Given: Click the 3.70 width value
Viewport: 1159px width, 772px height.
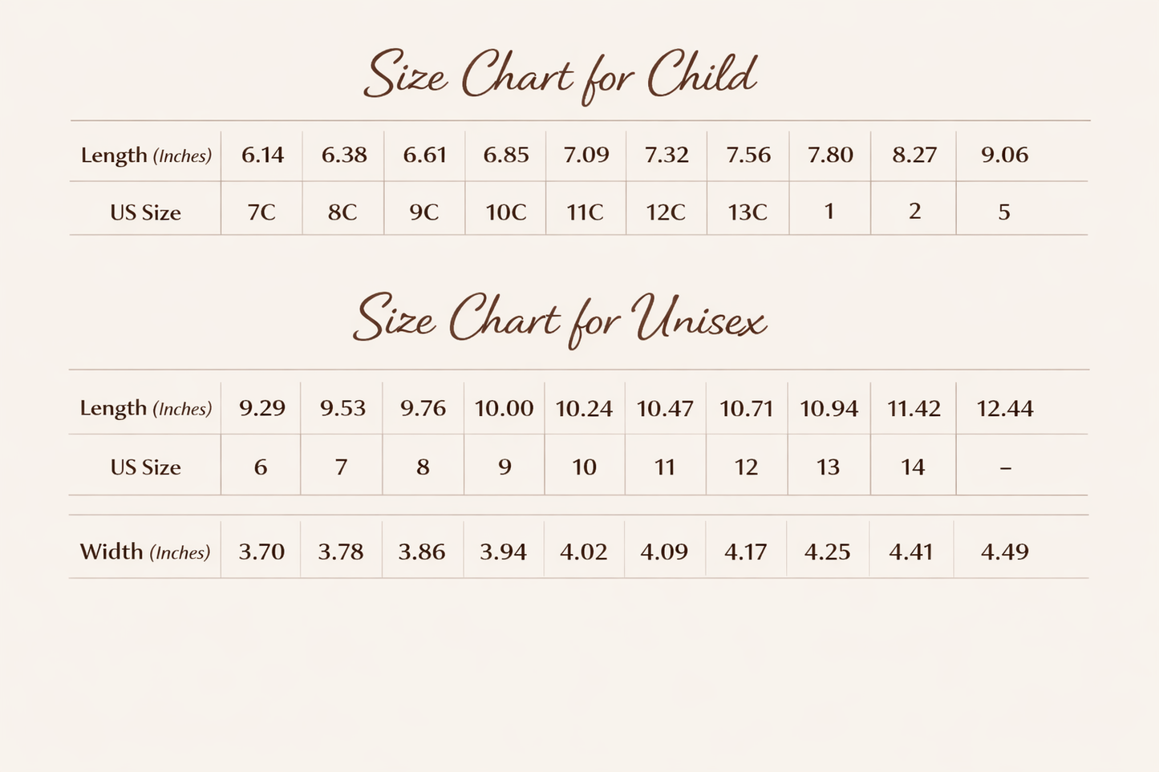Looking at the screenshot, I should (261, 552).
